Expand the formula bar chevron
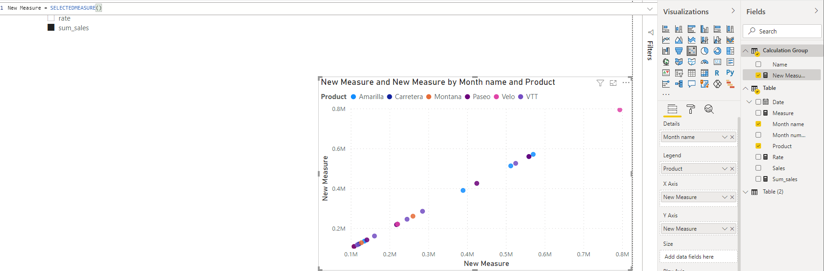The width and height of the screenshot is (824, 271). click(x=649, y=9)
